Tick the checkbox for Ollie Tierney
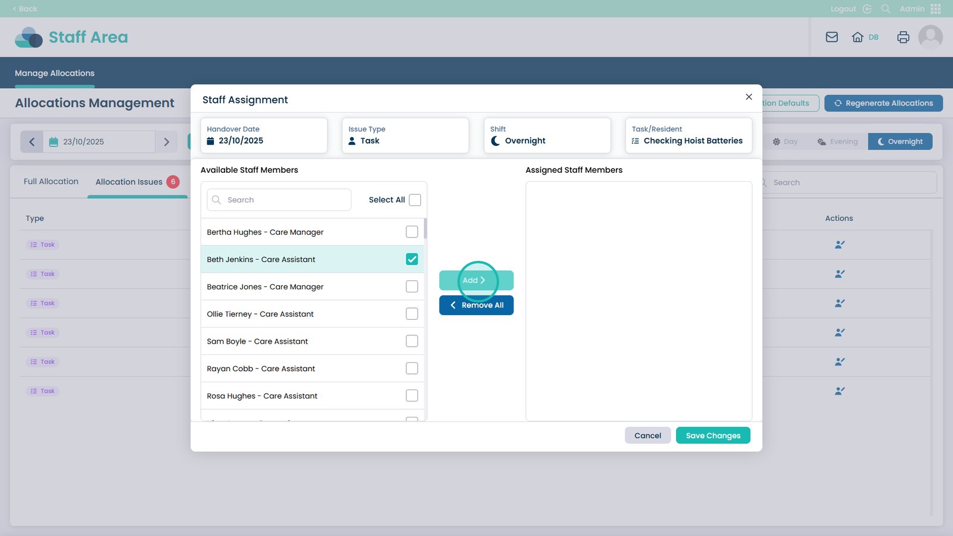Image resolution: width=953 pixels, height=536 pixels. point(412,314)
